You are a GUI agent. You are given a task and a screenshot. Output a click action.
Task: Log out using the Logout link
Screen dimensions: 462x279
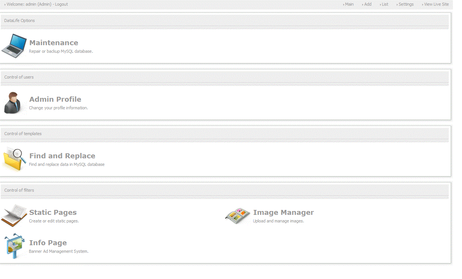61,5
